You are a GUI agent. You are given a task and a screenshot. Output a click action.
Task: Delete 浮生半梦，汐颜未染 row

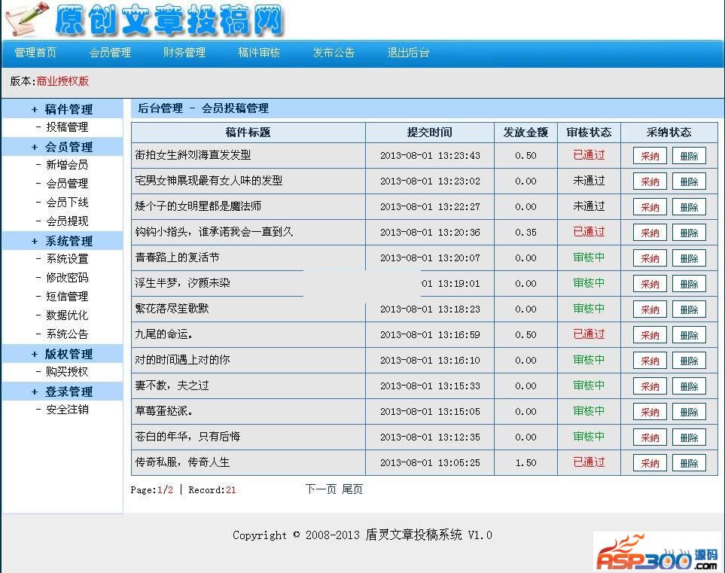click(689, 284)
